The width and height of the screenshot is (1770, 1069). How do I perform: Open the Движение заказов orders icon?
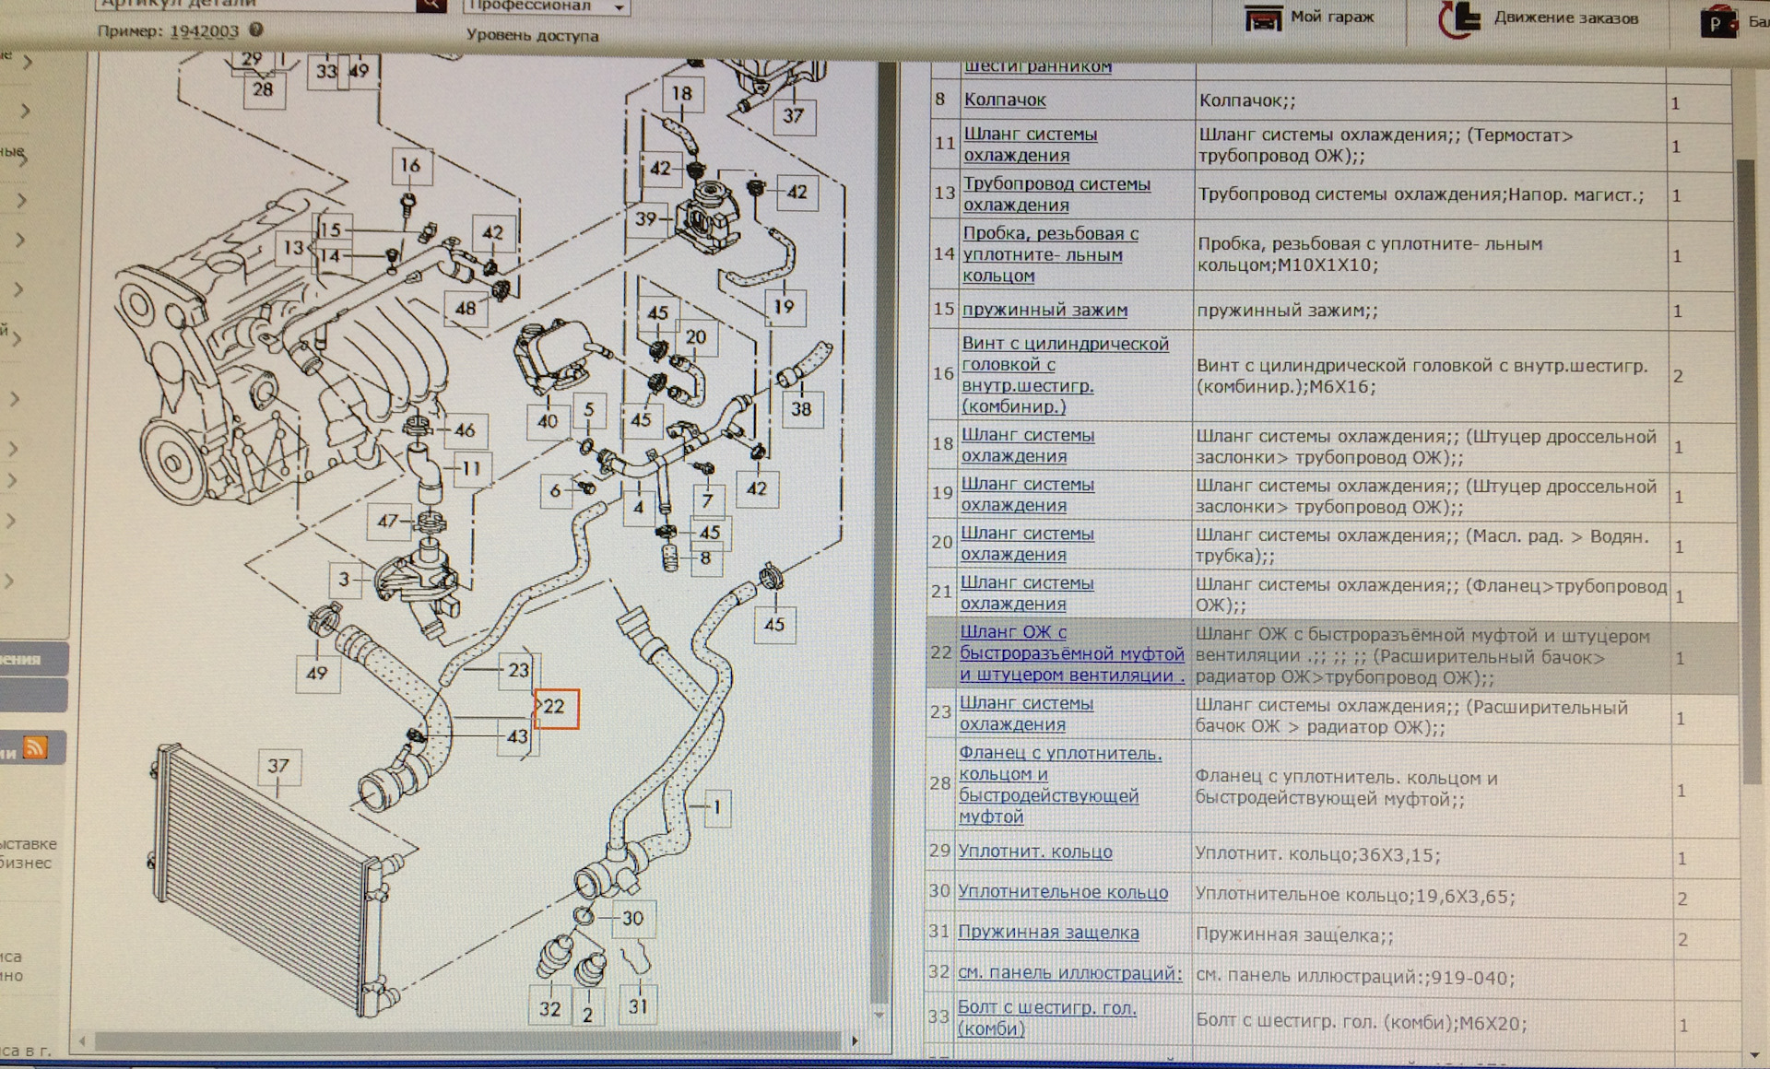(x=1459, y=19)
